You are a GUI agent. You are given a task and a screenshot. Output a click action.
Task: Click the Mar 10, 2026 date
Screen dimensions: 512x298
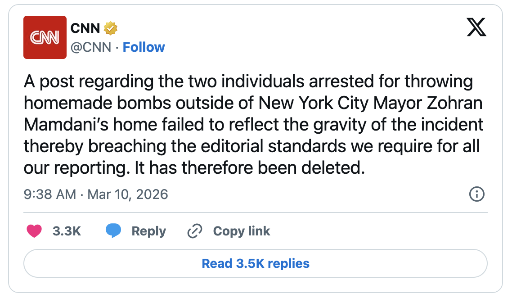[127, 194]
